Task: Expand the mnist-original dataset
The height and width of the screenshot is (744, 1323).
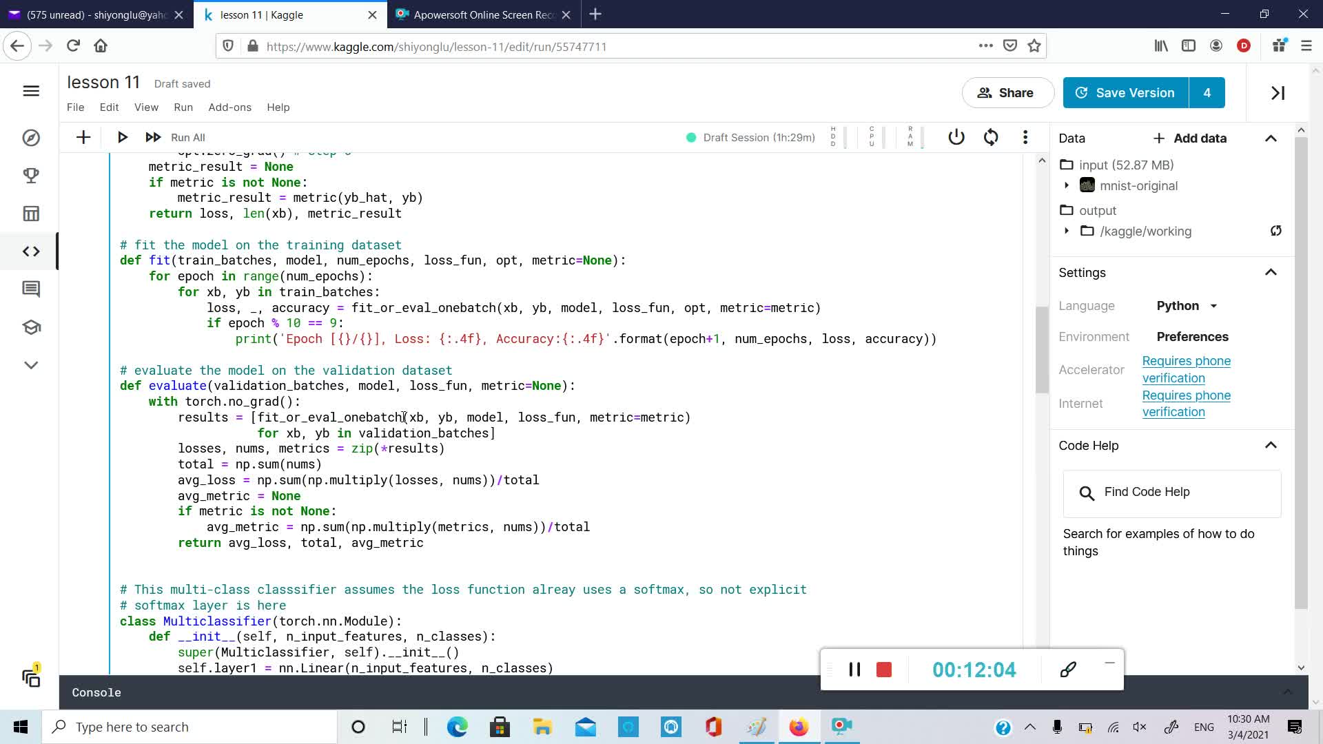Action: [1067, 185]
